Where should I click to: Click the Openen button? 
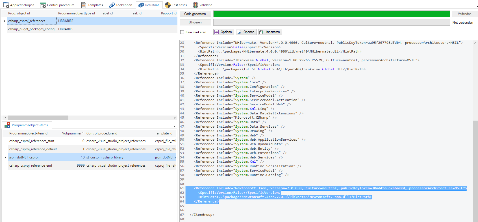[x=246, y=32]
